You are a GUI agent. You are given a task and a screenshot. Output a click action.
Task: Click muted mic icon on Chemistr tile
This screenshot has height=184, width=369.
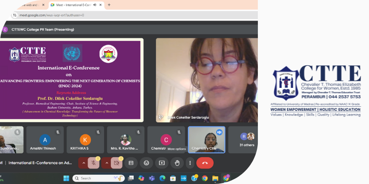coord(179,132)
